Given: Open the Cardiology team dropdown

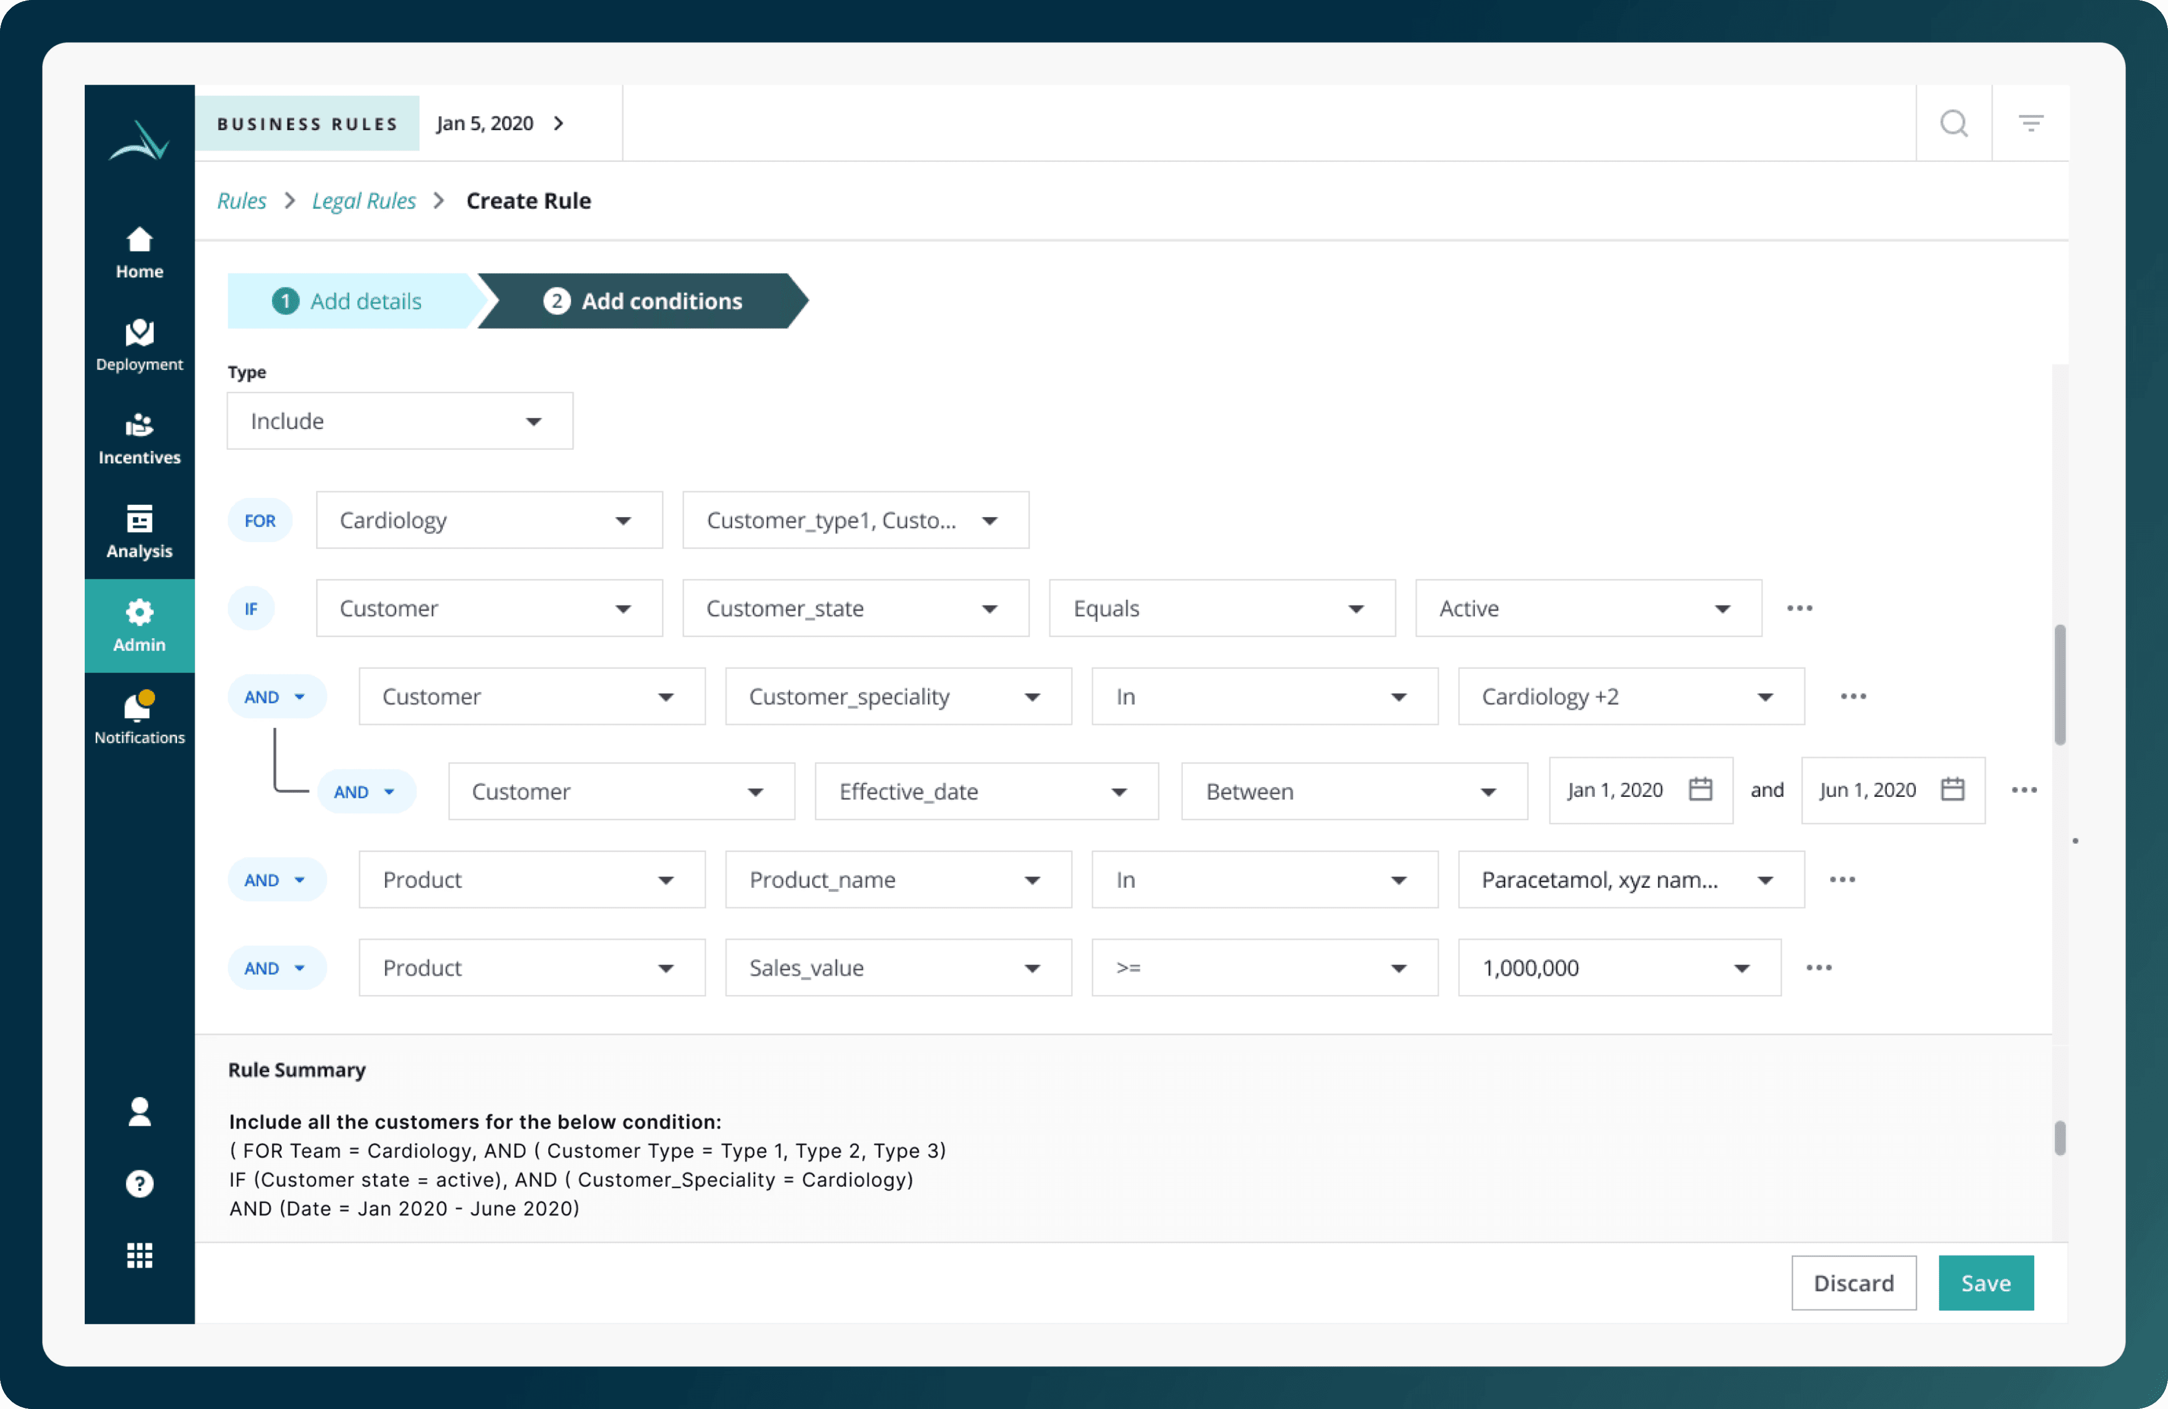Looking at the screenshot, I should tap(488, 520).
